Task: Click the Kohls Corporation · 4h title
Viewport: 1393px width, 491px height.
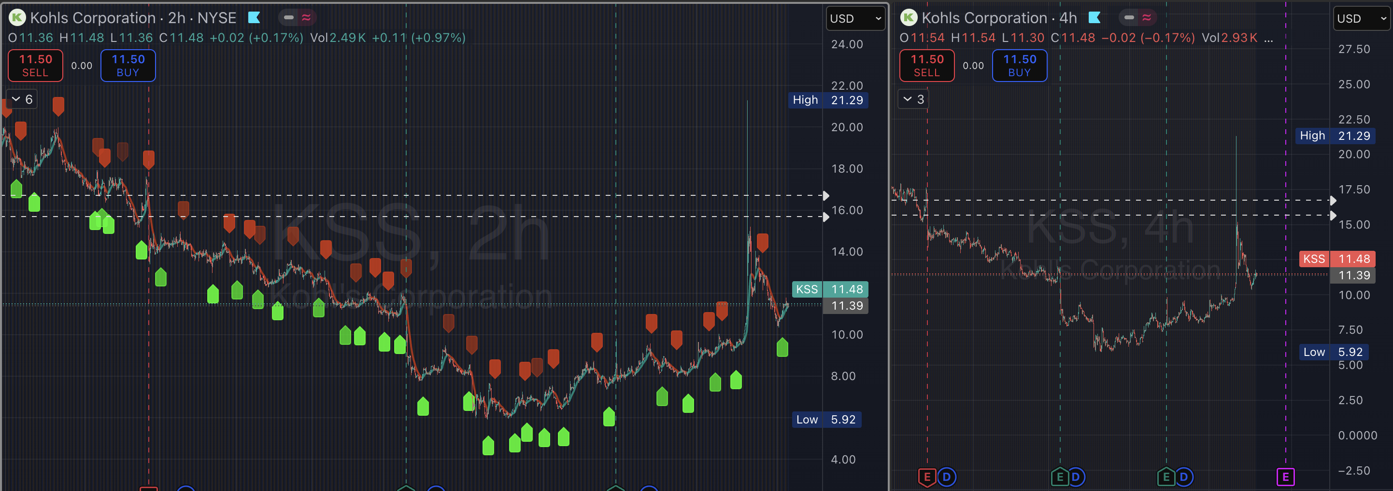Action: coord(999,18)
